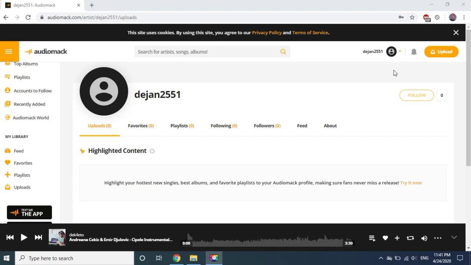Open the player queue icon
The image size is (471, 265).
[372, 238]
